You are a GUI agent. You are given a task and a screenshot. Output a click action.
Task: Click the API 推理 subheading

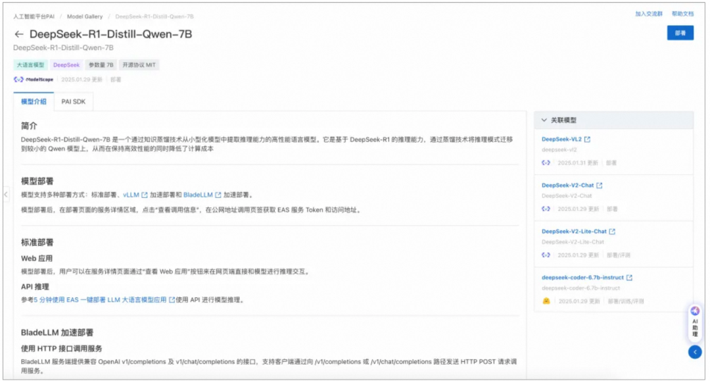coord(35,287)
